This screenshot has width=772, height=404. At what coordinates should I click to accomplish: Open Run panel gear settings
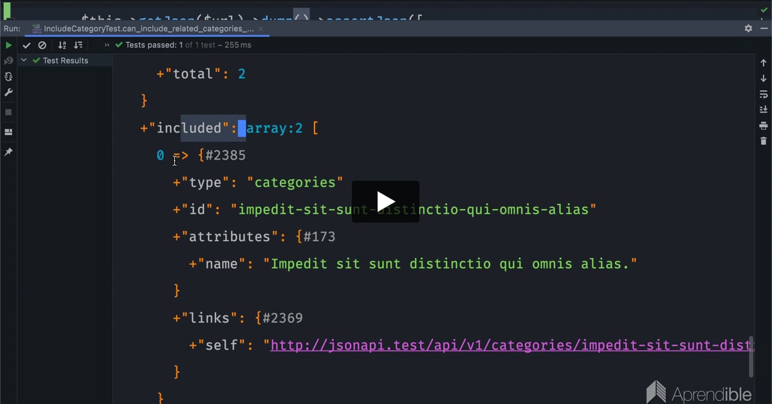pyautogui.click(x=748, y=28)
